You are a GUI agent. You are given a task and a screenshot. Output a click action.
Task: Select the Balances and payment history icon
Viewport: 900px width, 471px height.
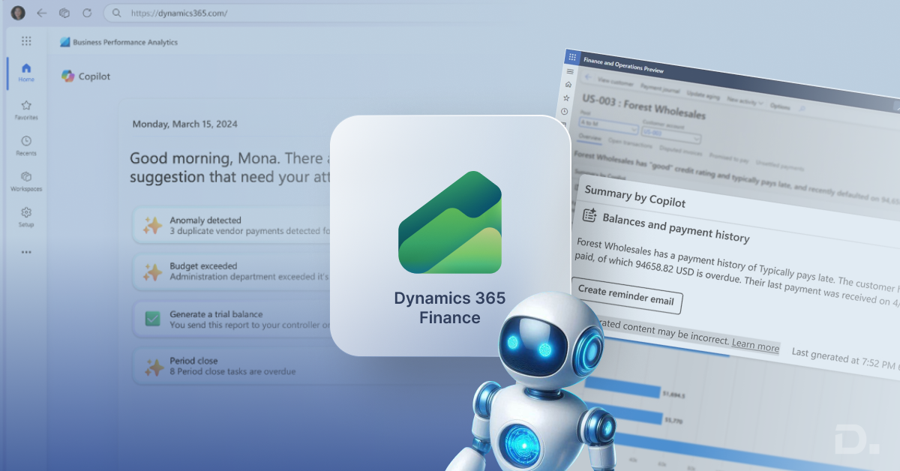[x=589, y=214]
